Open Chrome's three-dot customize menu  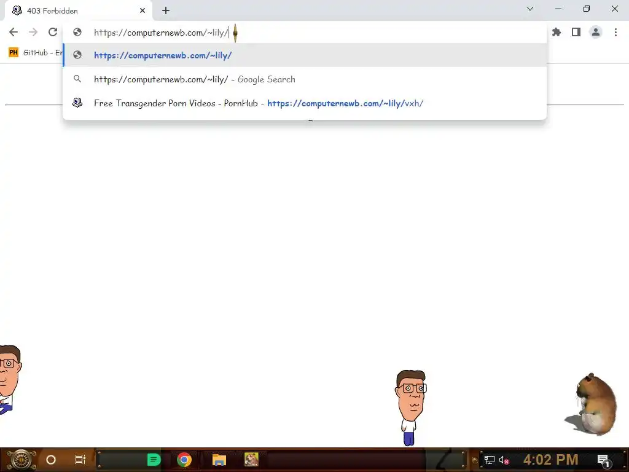615,32
